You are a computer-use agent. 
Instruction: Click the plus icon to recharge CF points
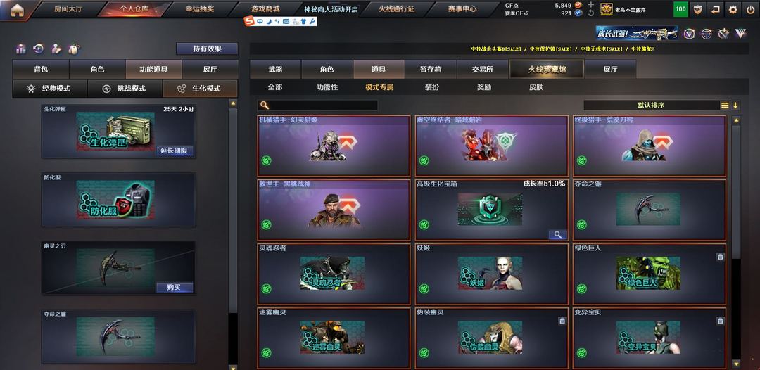[x=591, y=5]
